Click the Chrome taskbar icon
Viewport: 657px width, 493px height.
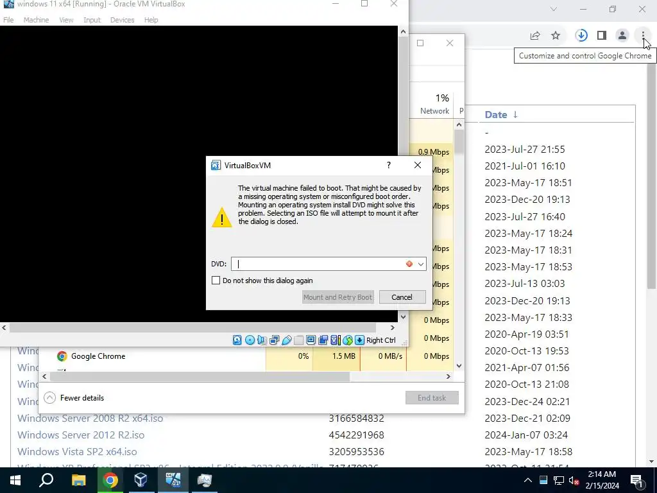[x=110, y=480]
